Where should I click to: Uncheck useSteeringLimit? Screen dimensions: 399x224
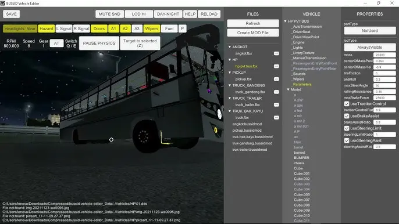(347, 128)
